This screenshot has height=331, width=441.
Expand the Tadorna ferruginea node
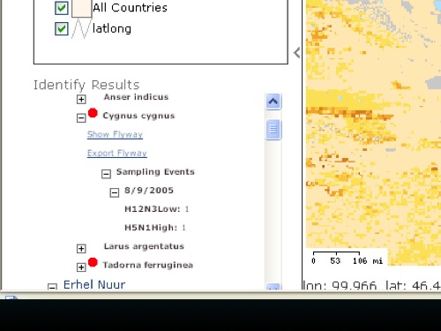(81, 267)
